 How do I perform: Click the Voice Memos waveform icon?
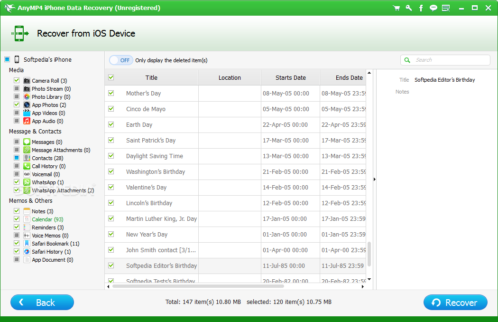tap(27, 236)
